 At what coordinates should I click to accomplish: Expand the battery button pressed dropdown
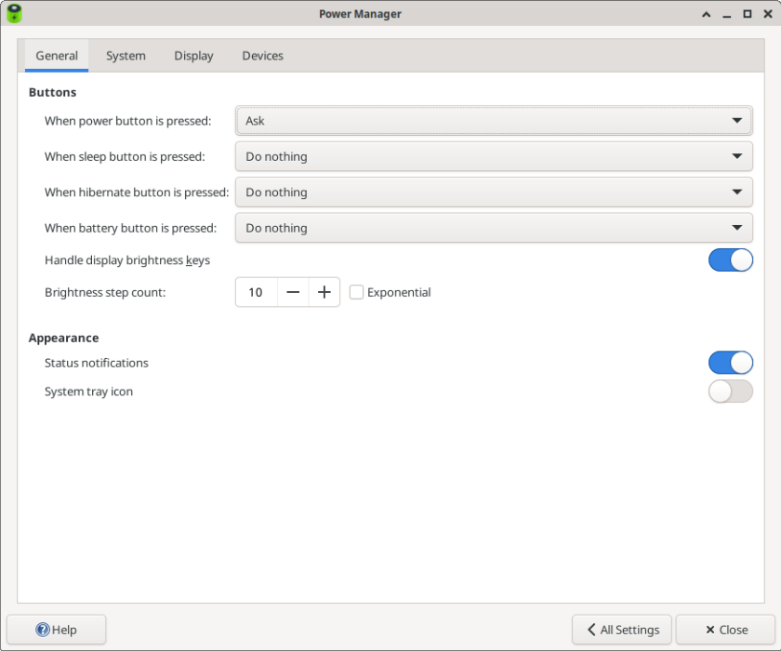pyautogui.click(x=493, y=228)
